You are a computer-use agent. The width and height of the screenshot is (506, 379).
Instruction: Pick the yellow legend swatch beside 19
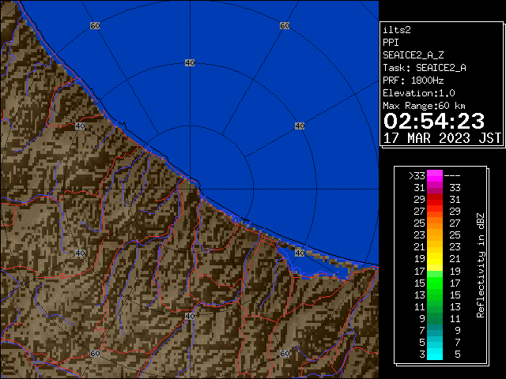[x=435, y=259]
